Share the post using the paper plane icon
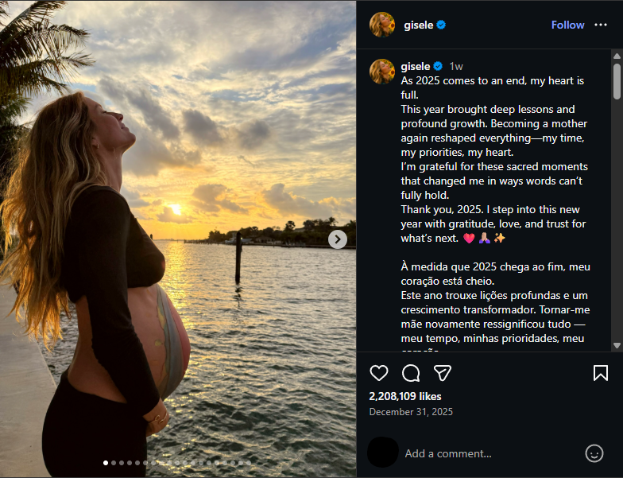623x478 pixels. (x=443, y=373)
